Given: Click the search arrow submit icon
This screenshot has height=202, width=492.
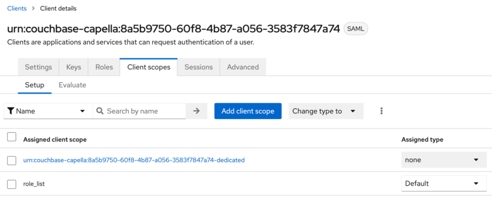Looking at the screenshot, I should tap(197, 111).
